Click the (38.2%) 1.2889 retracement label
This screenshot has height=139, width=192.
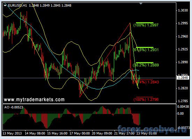click(x=146, y=65)
